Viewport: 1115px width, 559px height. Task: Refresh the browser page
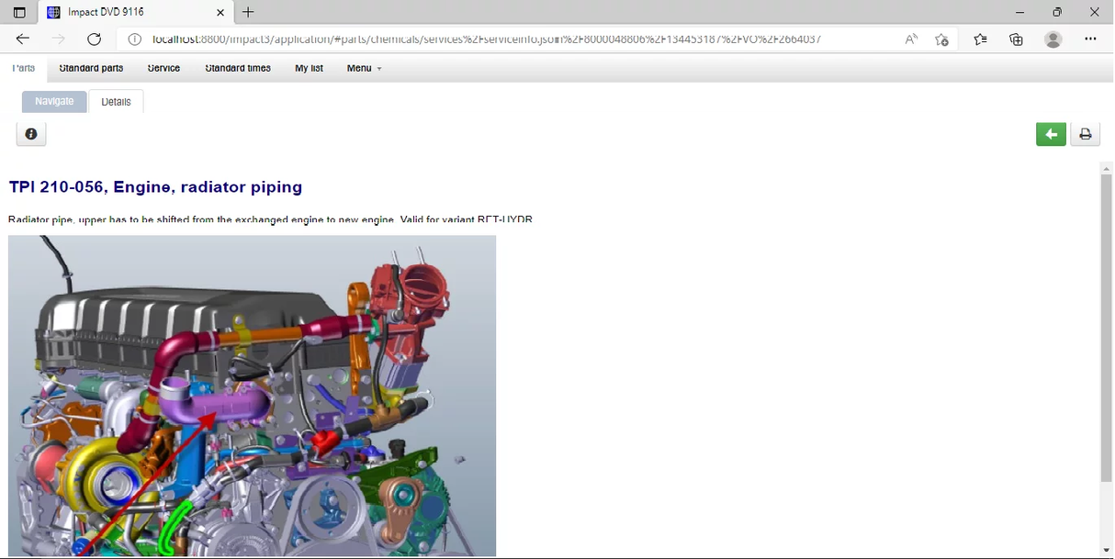tap(94, 39)
